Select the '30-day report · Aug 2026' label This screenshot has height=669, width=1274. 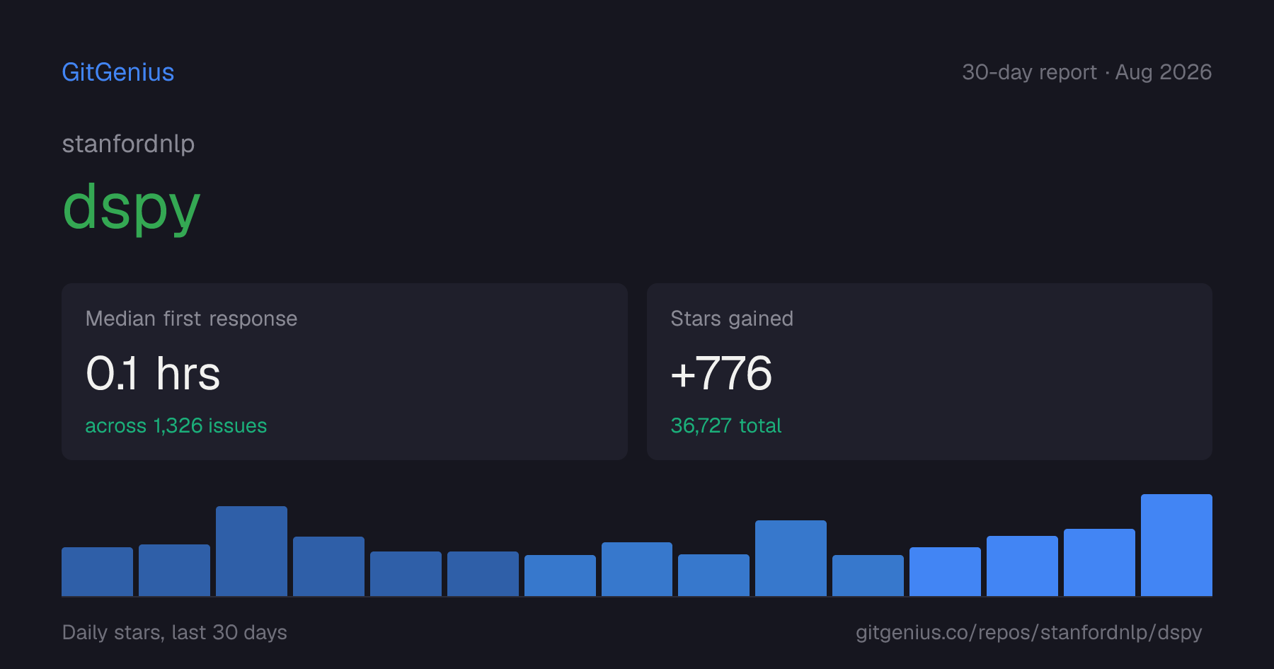[1086, 72]
